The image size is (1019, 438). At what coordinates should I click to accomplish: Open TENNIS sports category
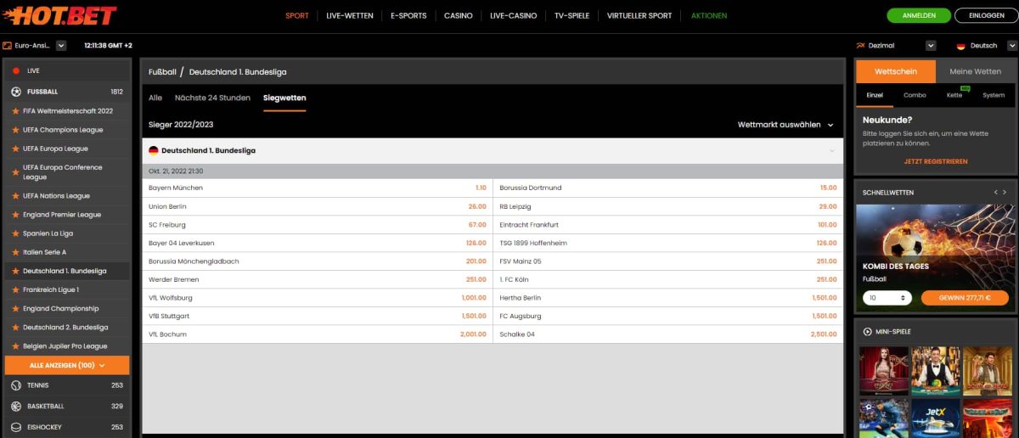coord(67,385)
